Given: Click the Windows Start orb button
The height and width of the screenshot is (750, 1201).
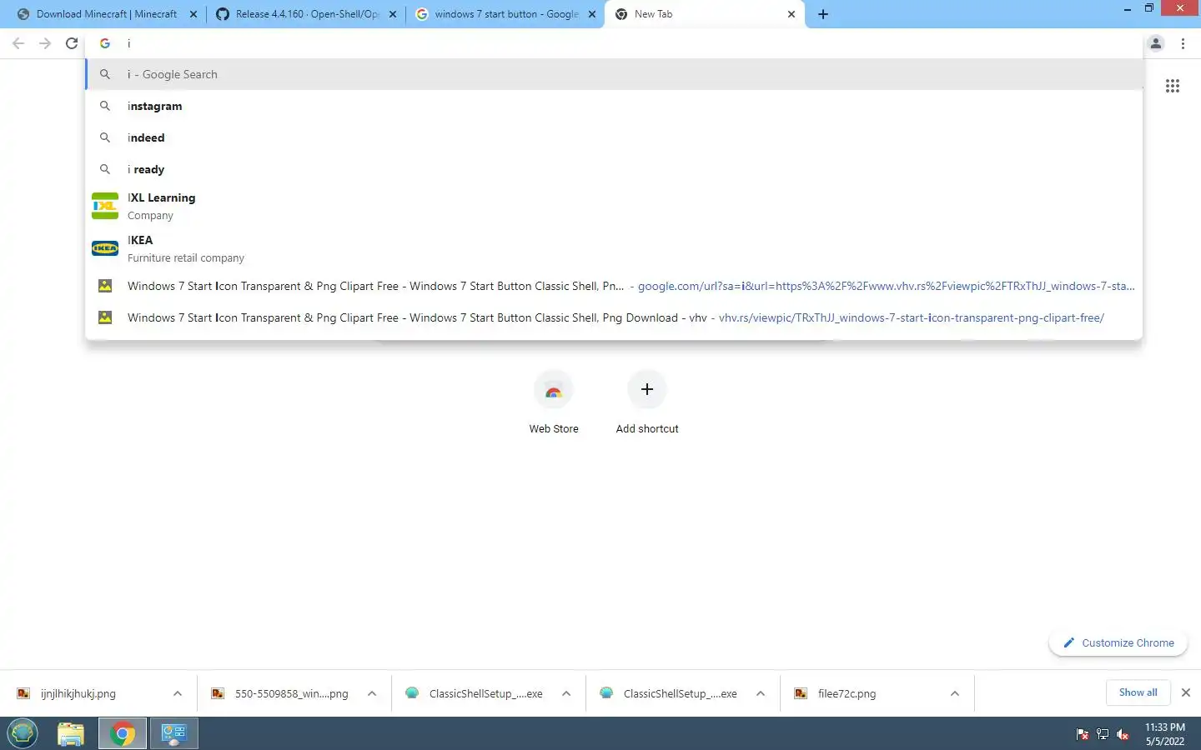Looking at the screenshot, I should (23, 733).
